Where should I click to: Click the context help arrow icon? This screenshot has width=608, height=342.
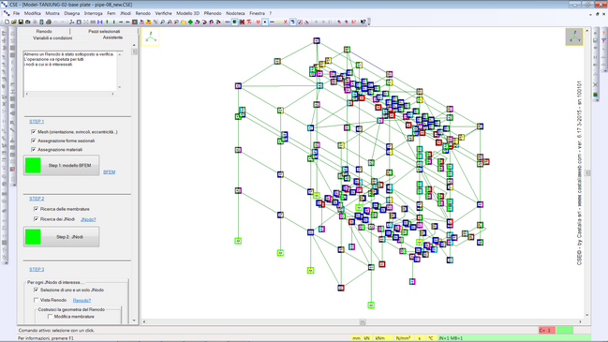[x=363, y=22]
